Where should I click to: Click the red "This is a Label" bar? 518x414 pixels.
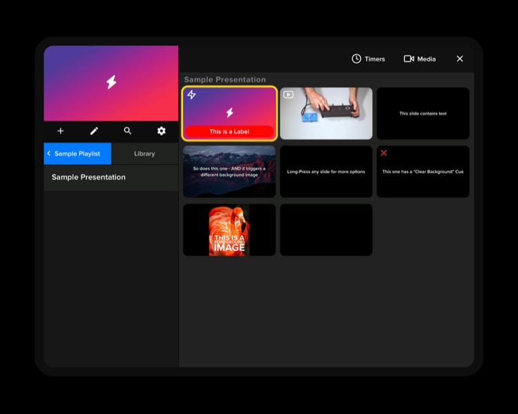(229, 132)
